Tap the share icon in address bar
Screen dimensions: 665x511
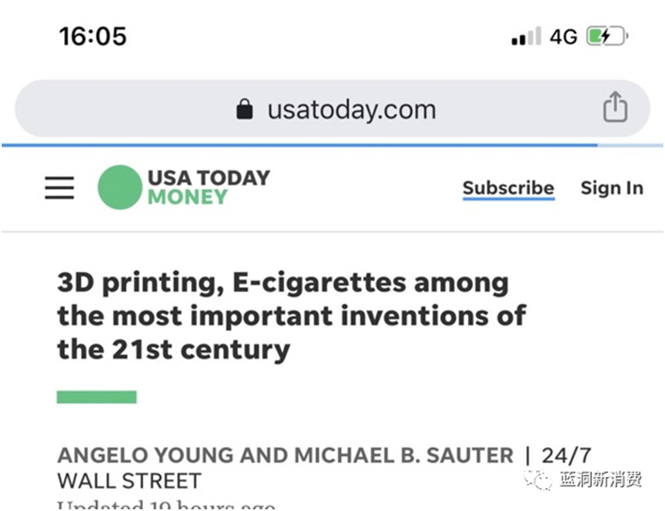(615, 108)
